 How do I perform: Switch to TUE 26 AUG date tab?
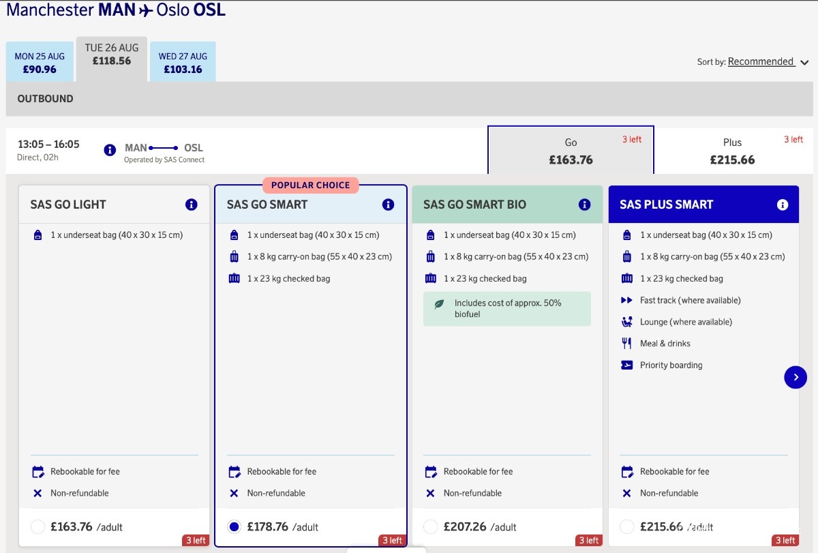[112, 59]
